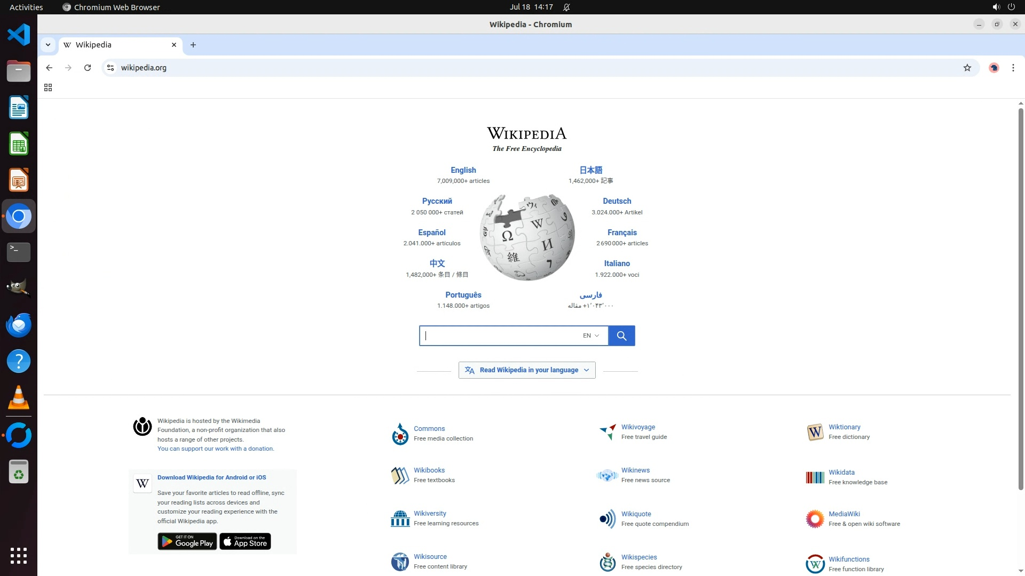The image size is (1025, 576).
Task: Click the Wikidata barcode icon
Action: [815, 477]
